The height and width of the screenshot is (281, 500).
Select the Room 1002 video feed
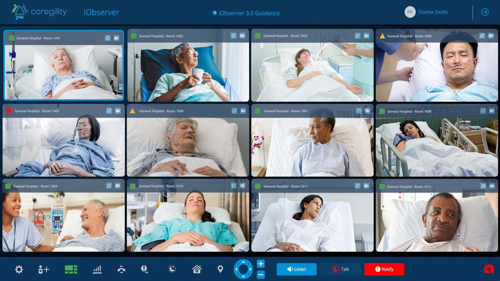pos(188,65)
